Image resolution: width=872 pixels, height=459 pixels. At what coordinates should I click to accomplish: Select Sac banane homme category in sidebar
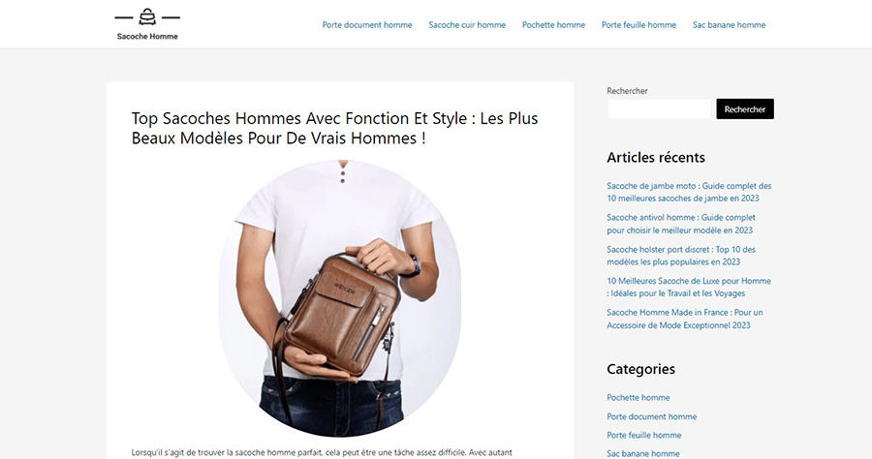click(643, 453)
